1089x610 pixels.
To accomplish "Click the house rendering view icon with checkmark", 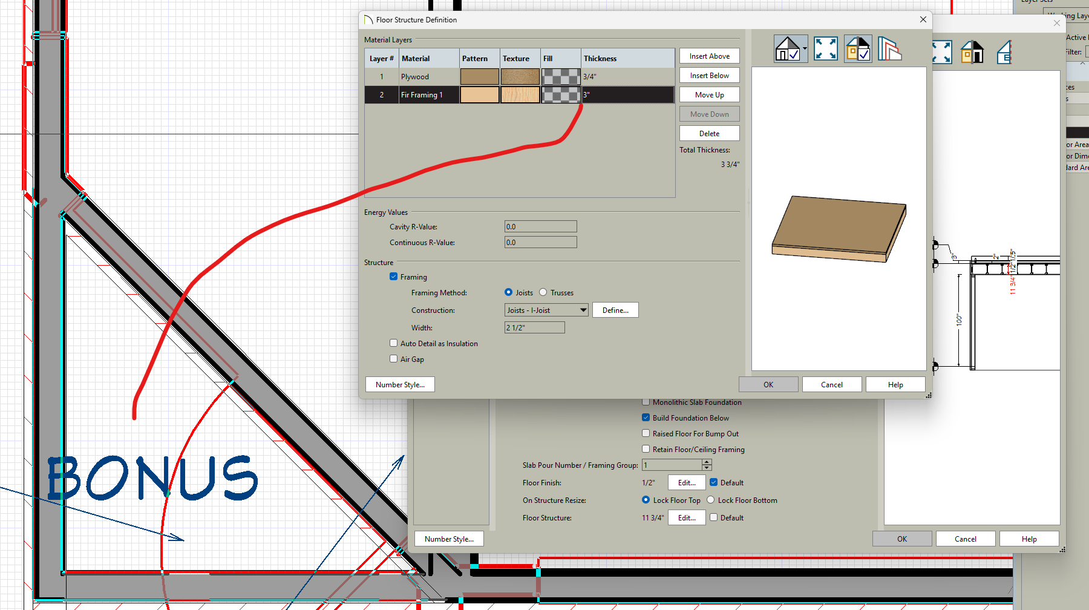I will (788, 48).
